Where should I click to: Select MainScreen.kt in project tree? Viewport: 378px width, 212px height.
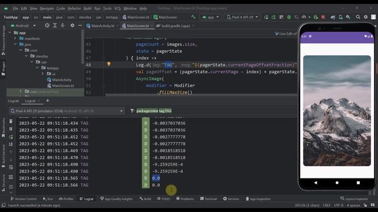(61, 85)
